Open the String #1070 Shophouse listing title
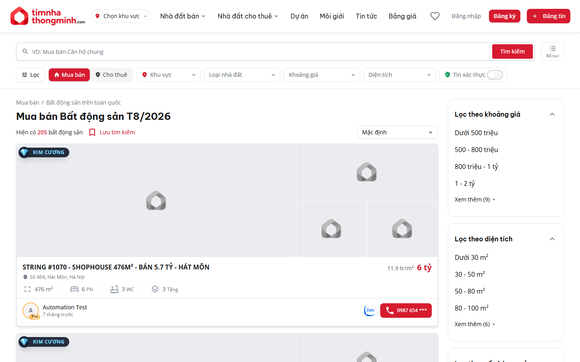This screenshot has width=580, height=362. point(116,267)
